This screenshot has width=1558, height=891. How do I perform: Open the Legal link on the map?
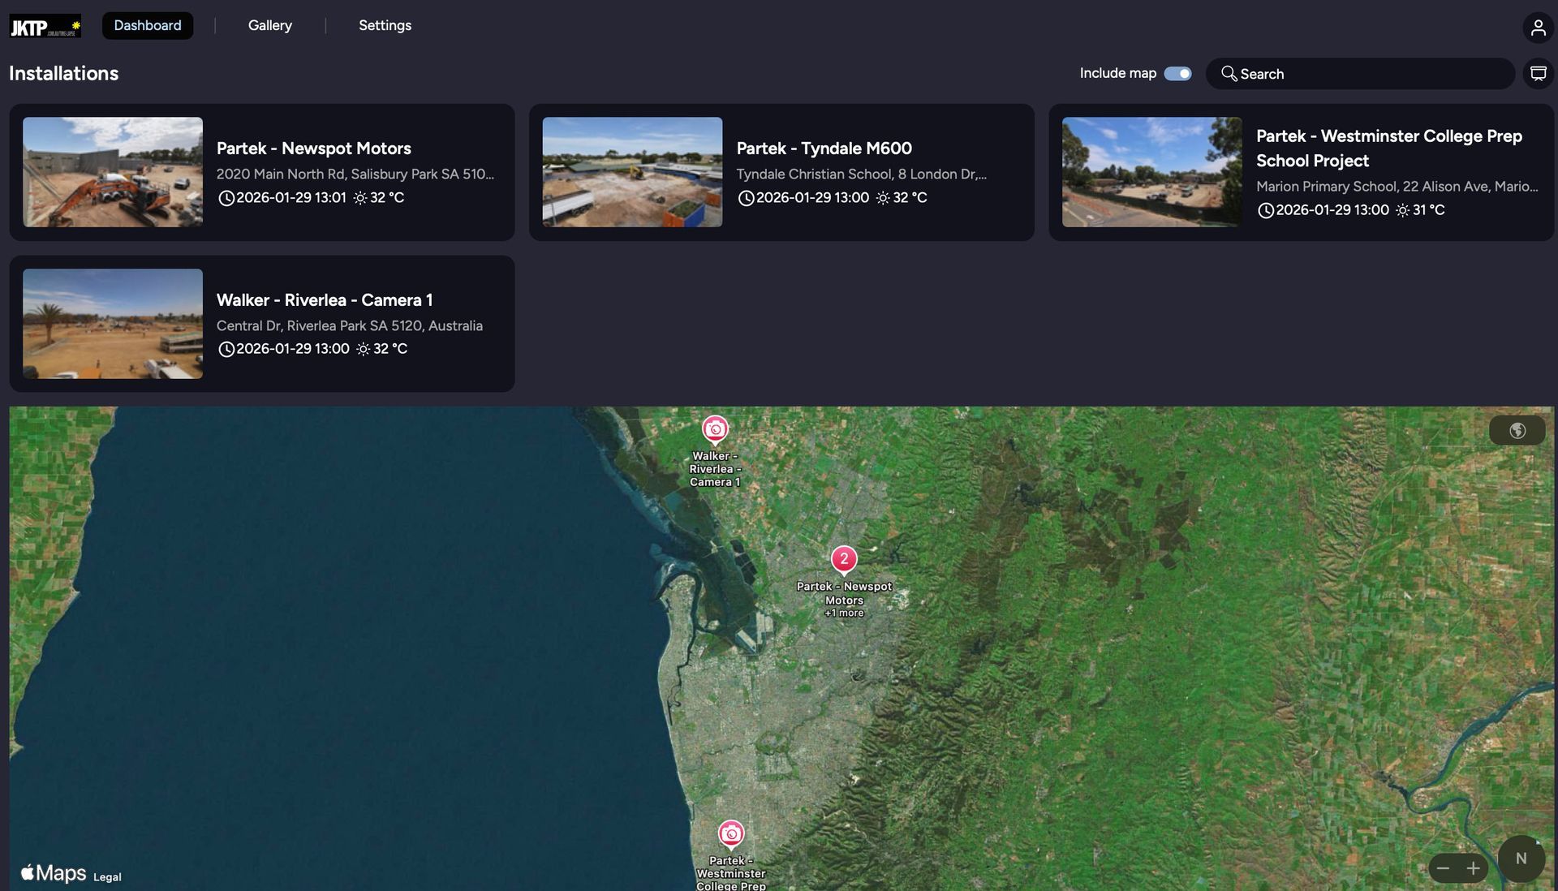[x=107, y=877]
